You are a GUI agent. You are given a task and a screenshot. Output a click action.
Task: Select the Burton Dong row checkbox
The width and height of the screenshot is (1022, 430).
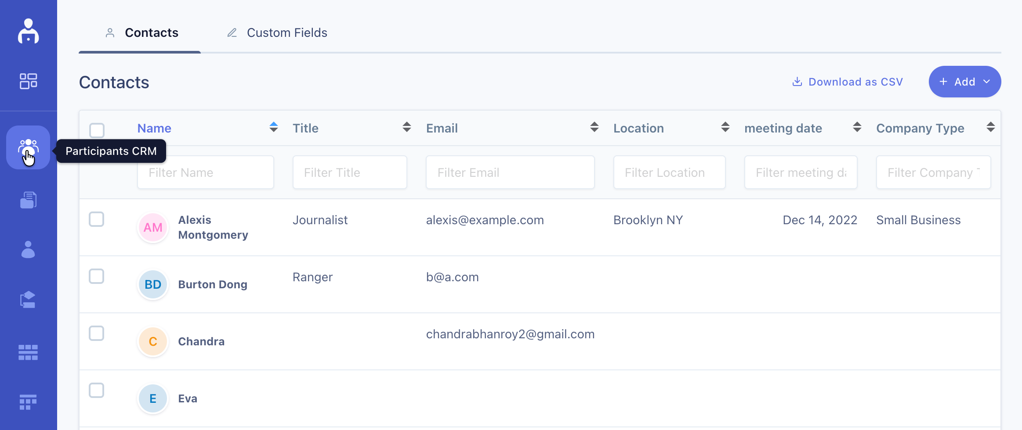click(x=97, y=276)
